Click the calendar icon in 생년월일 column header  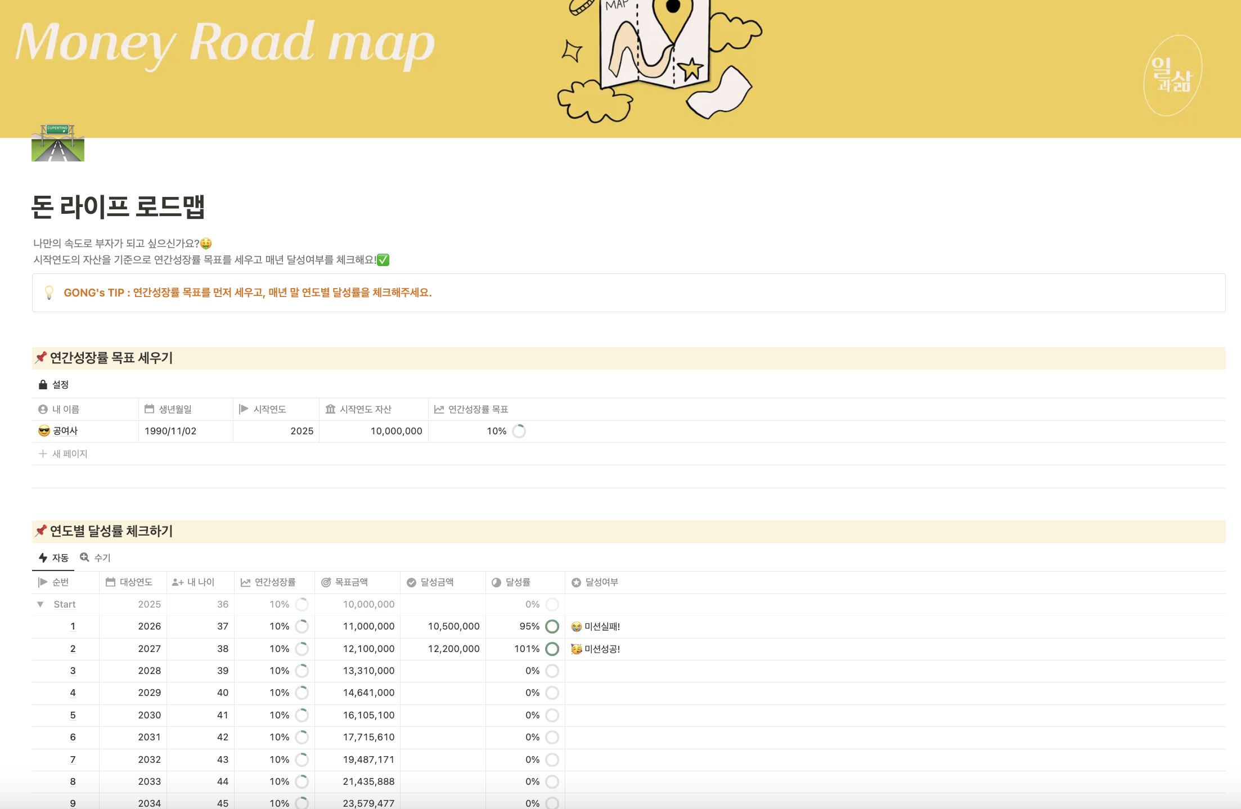(149, 409)
